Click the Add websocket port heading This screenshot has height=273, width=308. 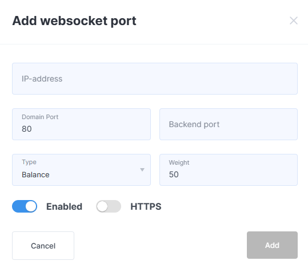(x=74, y=21)
